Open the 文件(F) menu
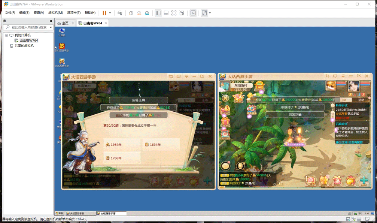Screen dimensions: 377x223 10,13
